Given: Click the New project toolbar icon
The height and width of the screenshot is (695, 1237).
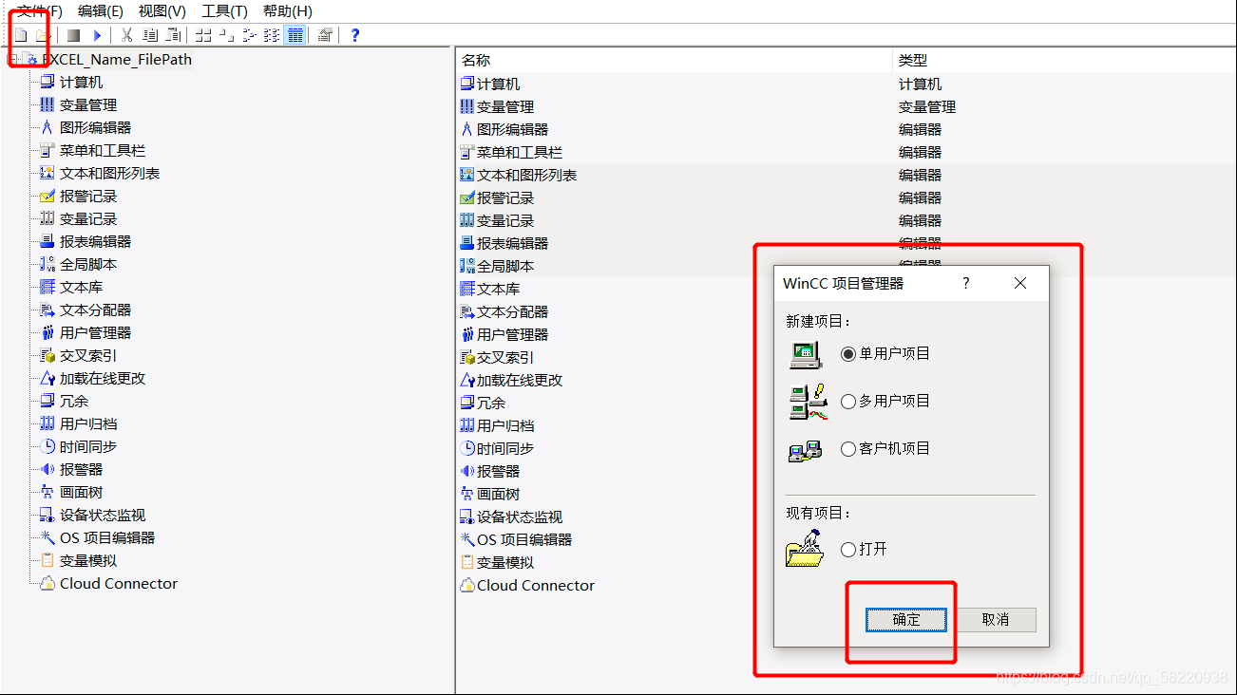Looking at the screenshot, I should 20,35.
